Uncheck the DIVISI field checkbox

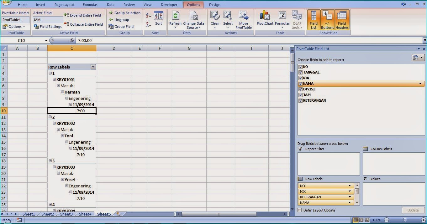coord(300,89)
